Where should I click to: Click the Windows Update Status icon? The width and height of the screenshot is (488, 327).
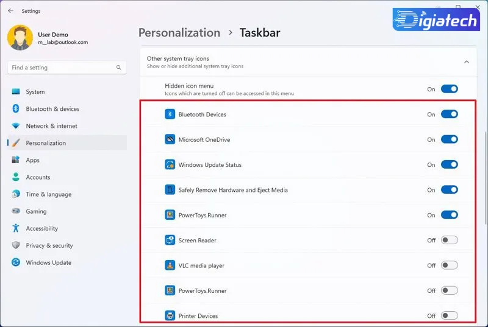coord(170,164)
